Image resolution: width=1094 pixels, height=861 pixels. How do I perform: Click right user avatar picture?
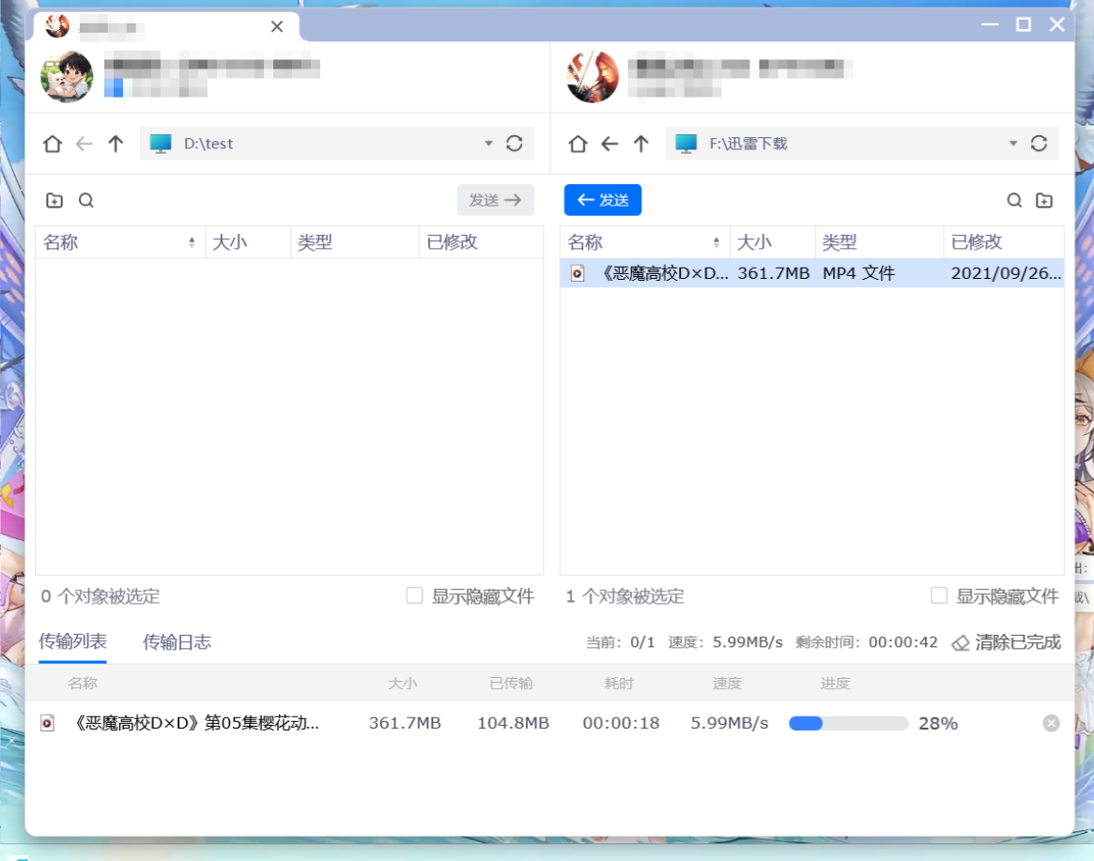[593, 76]
